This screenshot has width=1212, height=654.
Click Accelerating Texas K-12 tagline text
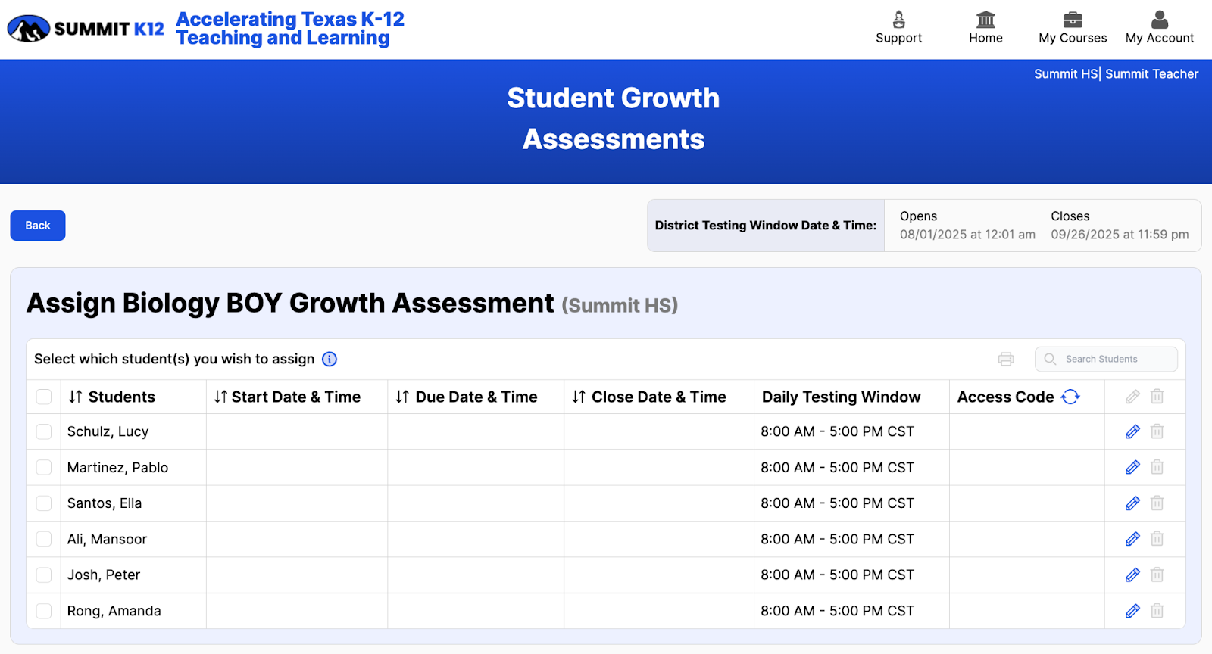pyautogui.click(x=290, y=29)
